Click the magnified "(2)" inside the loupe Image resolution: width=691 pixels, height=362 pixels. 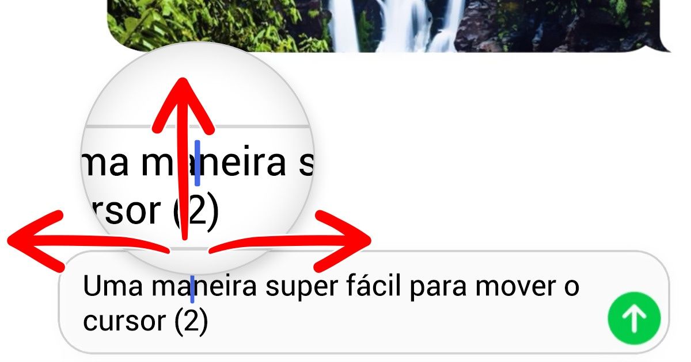[197, 211]
